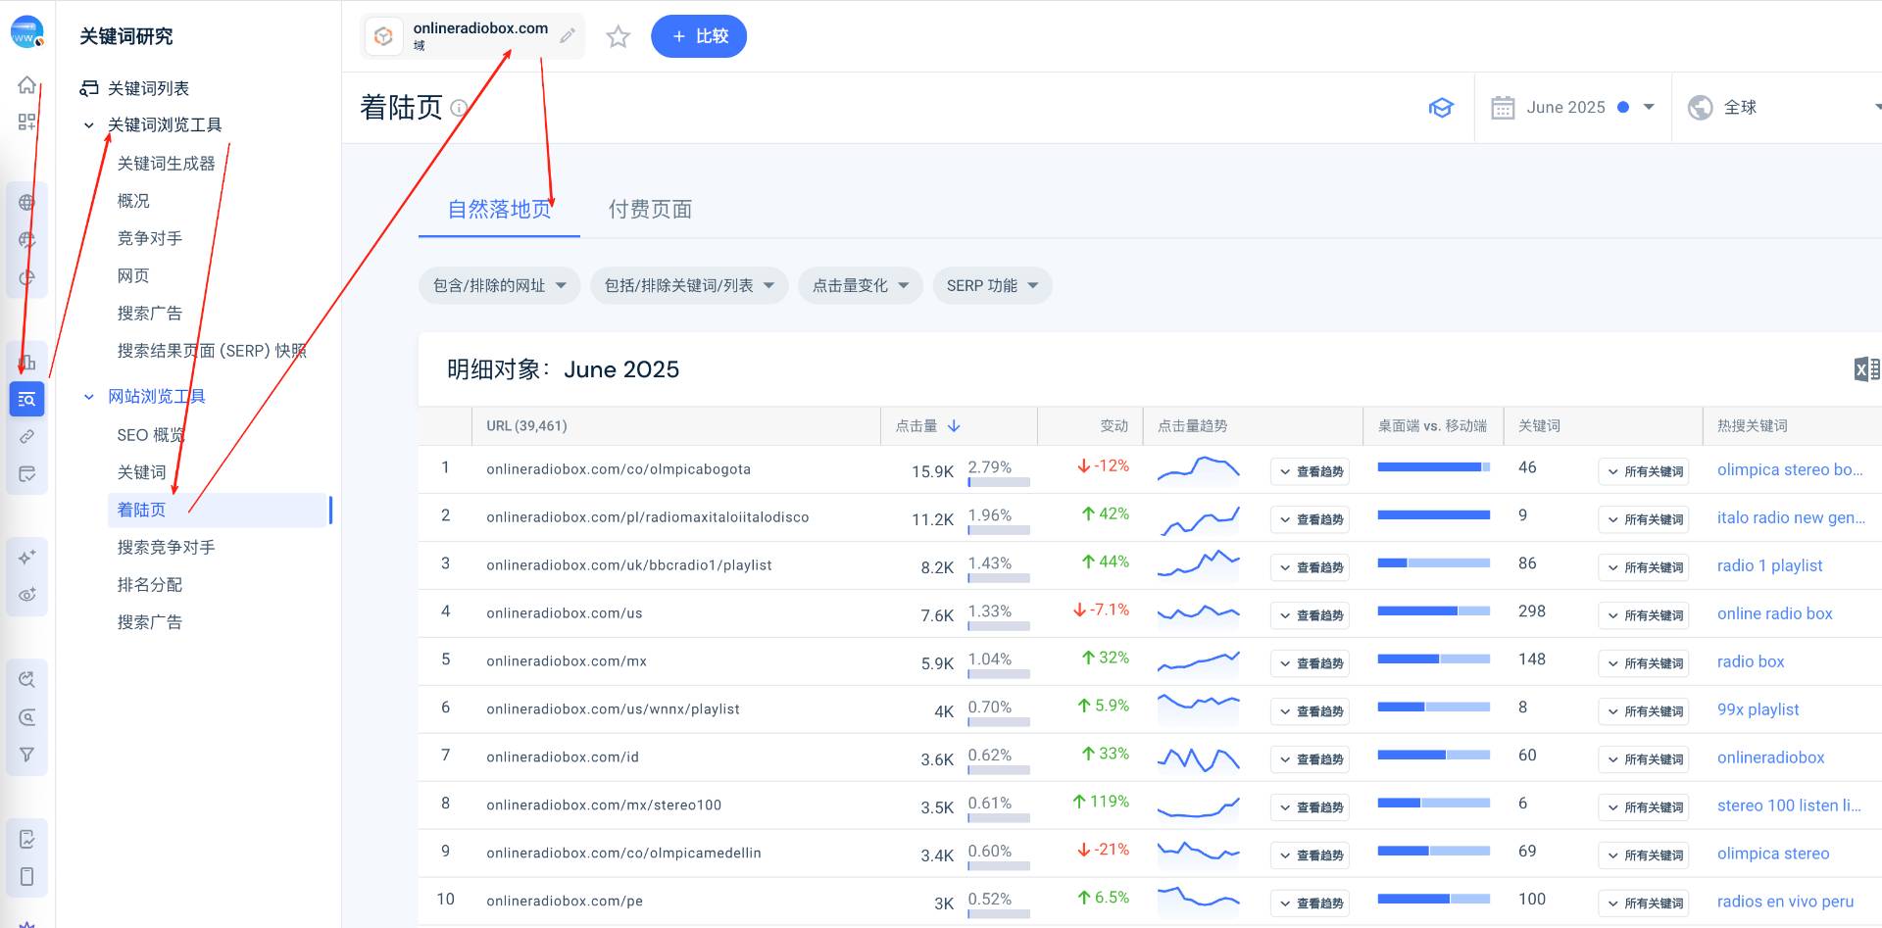Open 概况 in the sidebar
The image size is (1882, 928).
(x=133, y=201)
